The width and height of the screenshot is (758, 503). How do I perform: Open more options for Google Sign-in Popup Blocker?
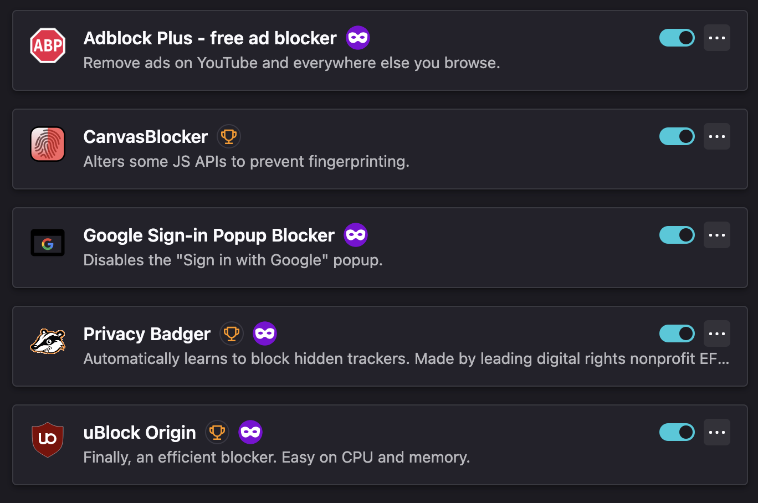coord(717,235)
